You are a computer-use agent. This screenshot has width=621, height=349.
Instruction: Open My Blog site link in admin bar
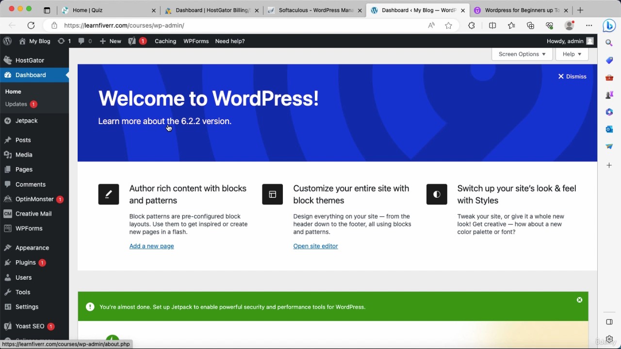click(x=34, y=41)
